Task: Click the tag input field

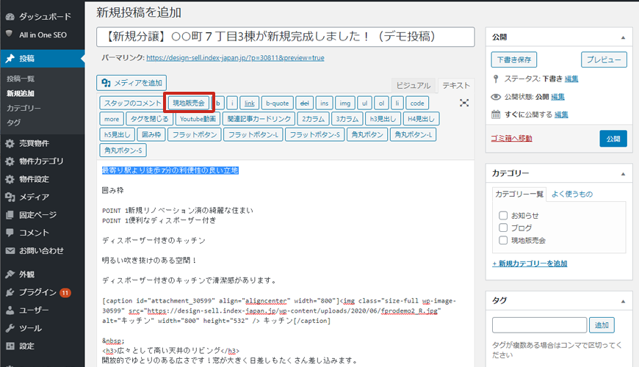Action: point(539,324)
